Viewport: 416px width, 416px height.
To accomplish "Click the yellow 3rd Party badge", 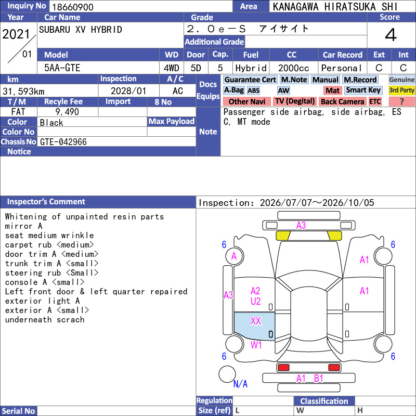I will 401,90.
